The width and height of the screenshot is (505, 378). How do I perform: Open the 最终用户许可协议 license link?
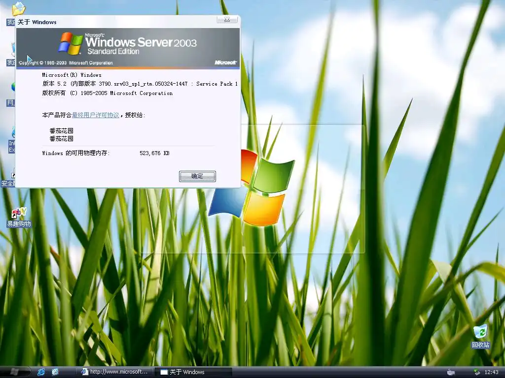click(x=95, y=115)
